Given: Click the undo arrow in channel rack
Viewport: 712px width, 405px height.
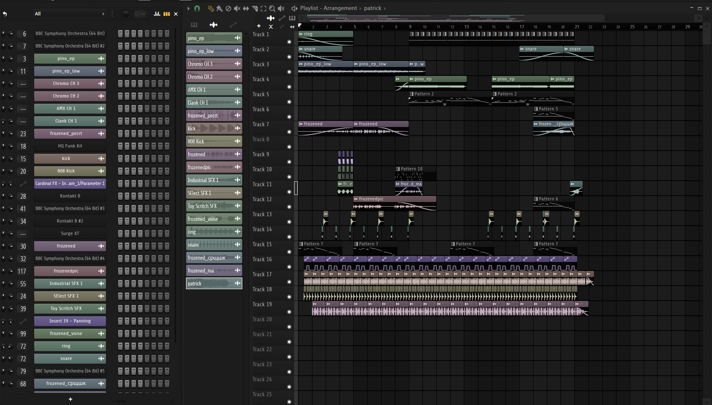Looking at the screenshot, I should point(5,14).
